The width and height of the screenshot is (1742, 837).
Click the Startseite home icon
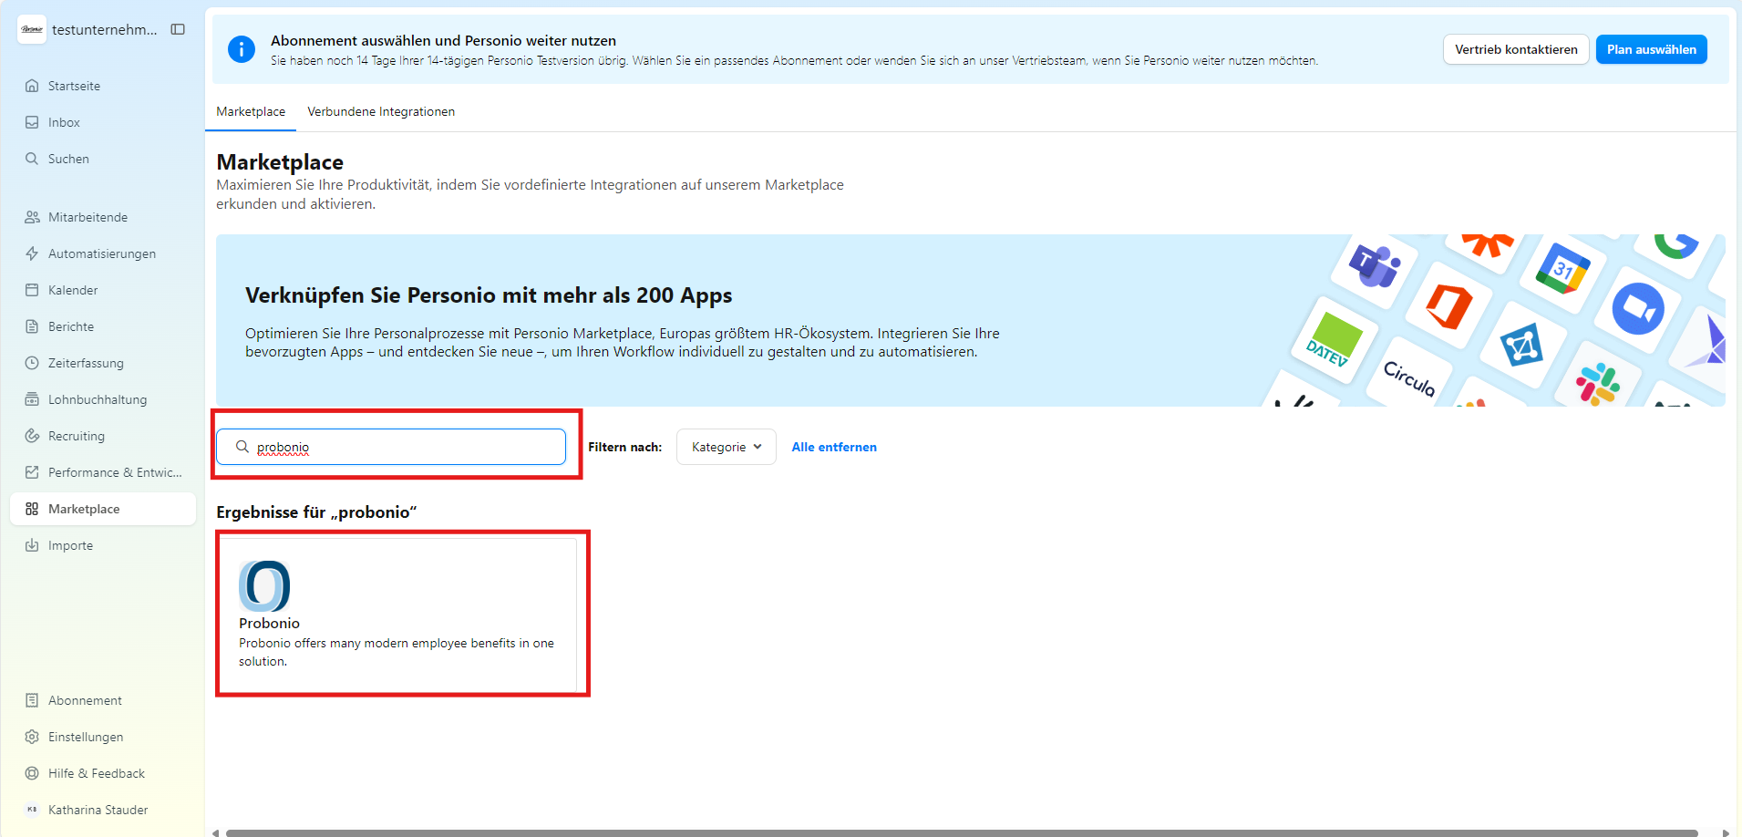click(x=32, y=86)
